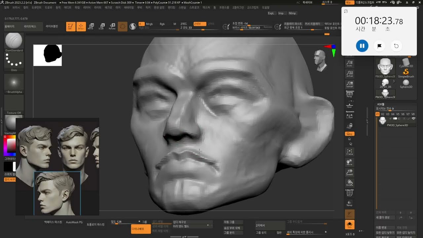The width and height of the screenshot is (423, 238).
Task: Select the Sphere3D tool
Action: click(406, 83)
